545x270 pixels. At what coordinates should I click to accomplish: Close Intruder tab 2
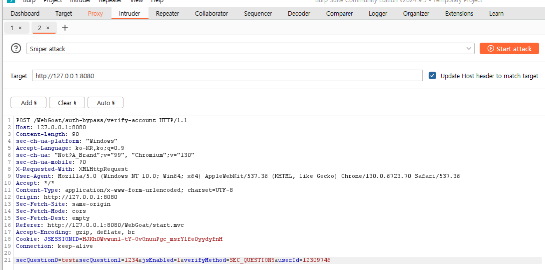48,28
